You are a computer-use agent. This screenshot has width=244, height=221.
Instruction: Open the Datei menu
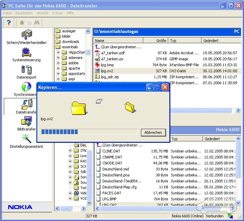pos(7,13)
